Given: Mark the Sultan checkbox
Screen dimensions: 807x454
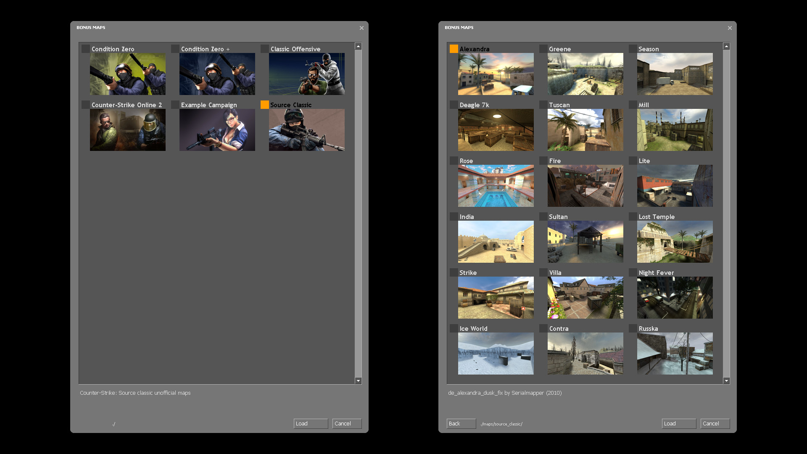Looking at the screenshot, I should (543, 216).
